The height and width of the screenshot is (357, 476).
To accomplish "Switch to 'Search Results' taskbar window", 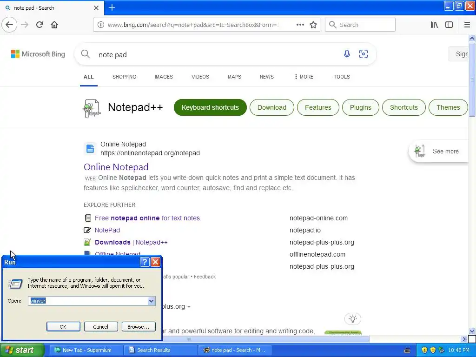I will click(x=160, y=350).
